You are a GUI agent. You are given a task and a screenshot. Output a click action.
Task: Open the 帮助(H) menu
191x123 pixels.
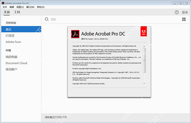click(x=41, y=7)
